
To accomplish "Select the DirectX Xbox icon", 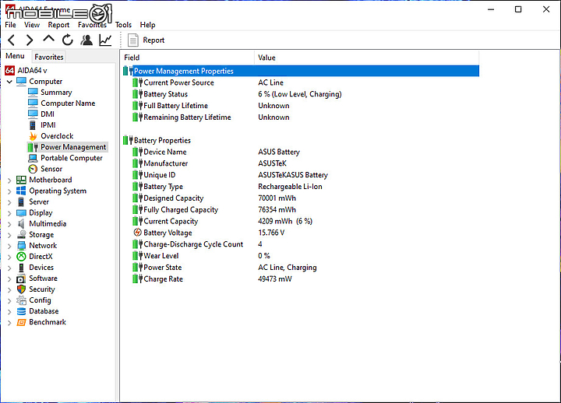I will tap(22, 257).
